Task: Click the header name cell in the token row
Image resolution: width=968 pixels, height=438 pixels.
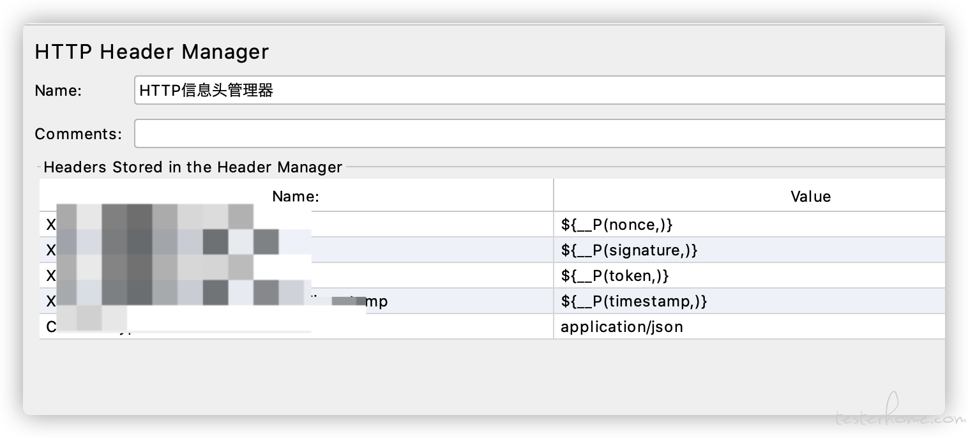Action: tap(296, 276)
